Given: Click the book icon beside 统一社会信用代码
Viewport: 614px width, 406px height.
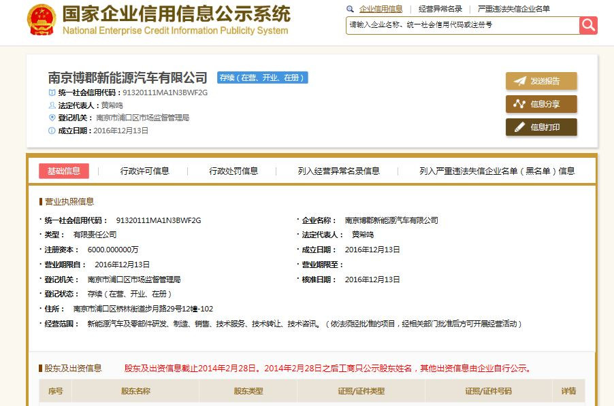Looking at the screenshot, I should click(52, 92).
